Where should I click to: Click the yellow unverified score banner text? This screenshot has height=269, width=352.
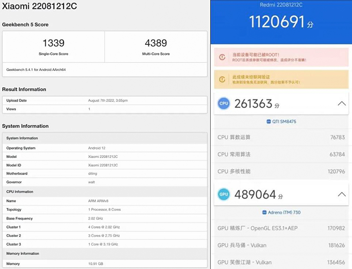pyautogui.click(x=266, y=79)
